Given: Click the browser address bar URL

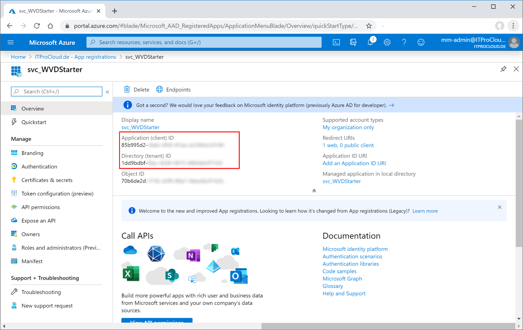Looking at the screenshot, I should click(x=216, y=26).
